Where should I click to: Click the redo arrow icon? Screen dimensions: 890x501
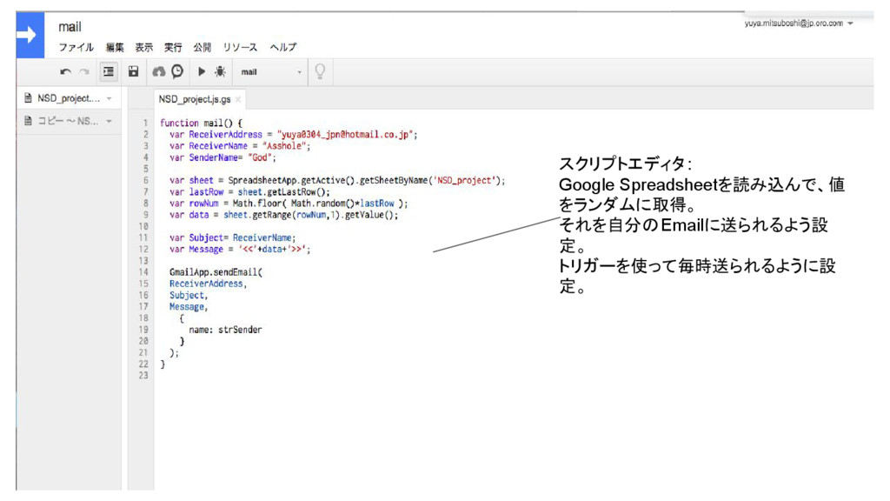pyautogui.click(x=84, y=72)
